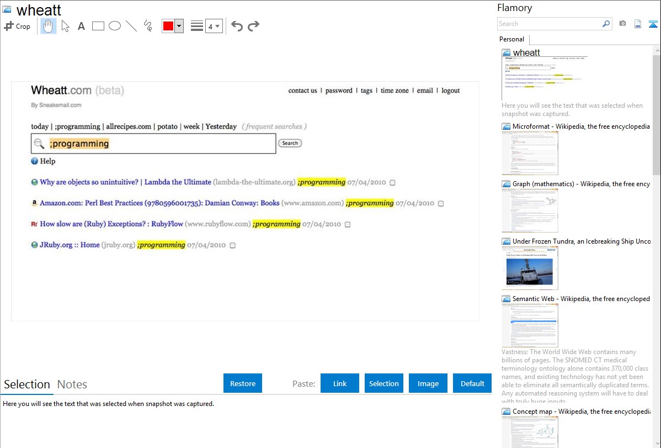Viewport: 661px width, 448px height.
Task: Open the tags link
Action: pyautogui.click(x=366, y=91)
